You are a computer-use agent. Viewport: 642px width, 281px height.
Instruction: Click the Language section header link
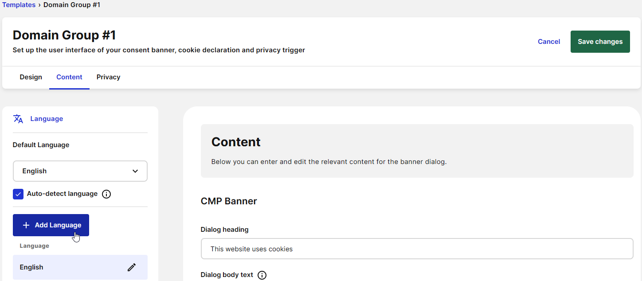(x=47, y=119)
